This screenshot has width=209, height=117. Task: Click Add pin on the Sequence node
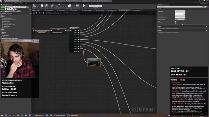[x=76, y=51]
